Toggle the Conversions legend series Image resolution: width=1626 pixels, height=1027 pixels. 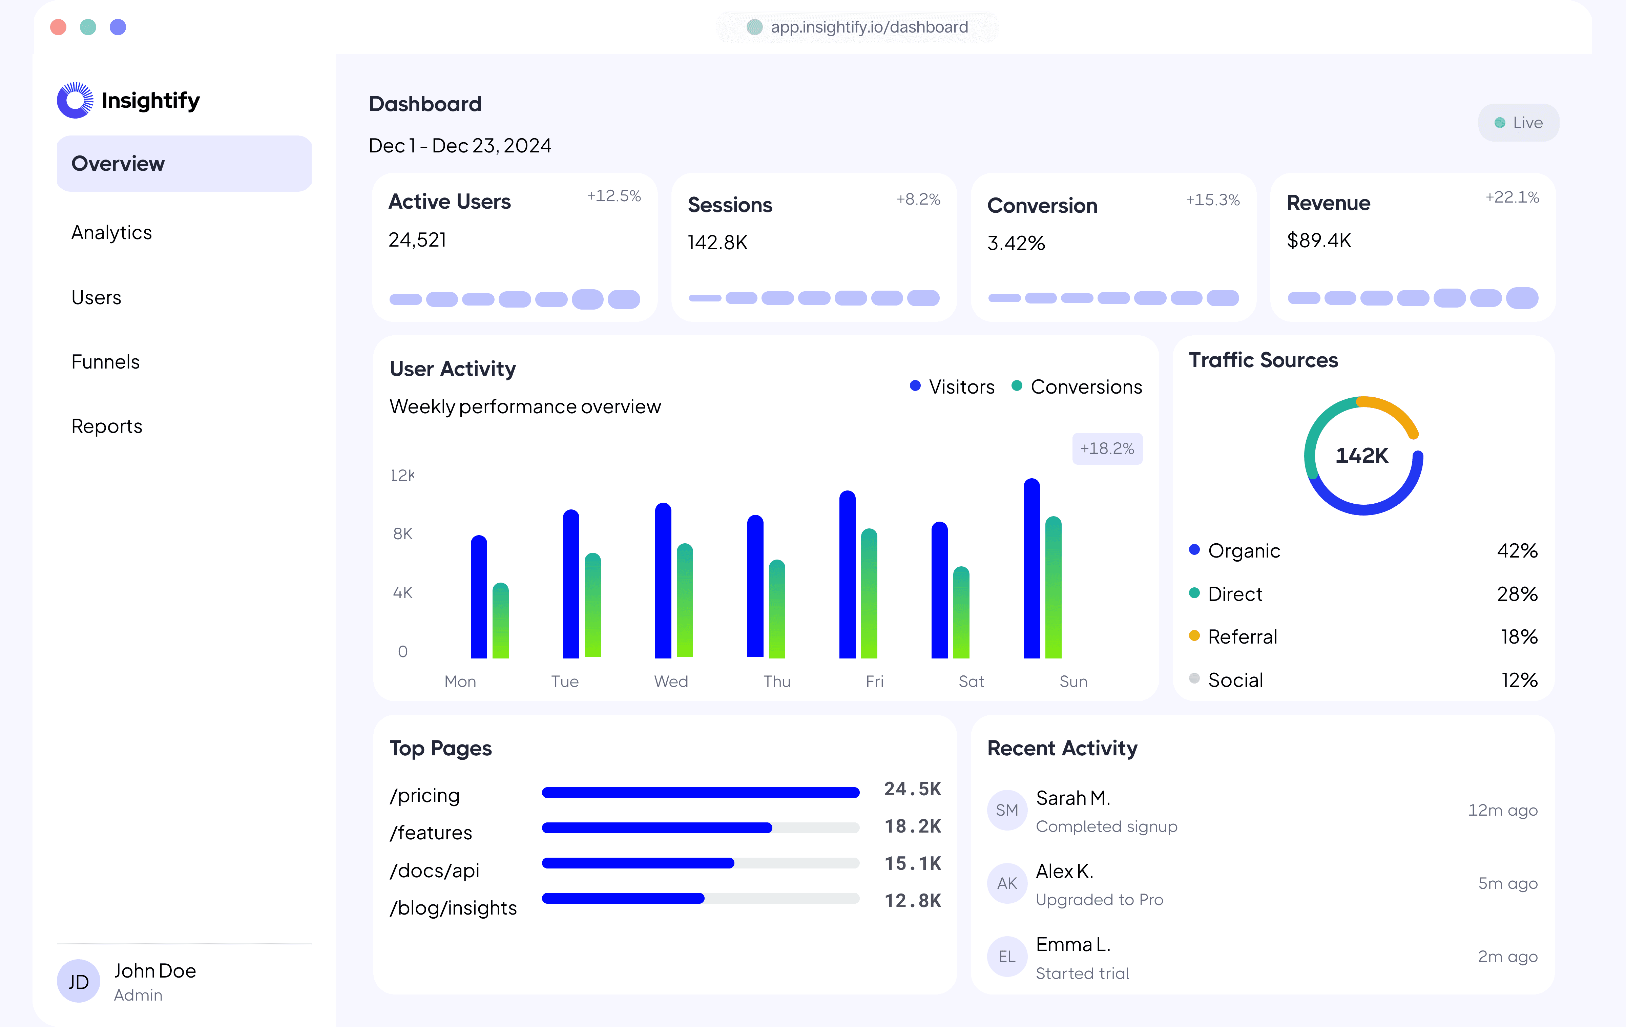coord(1077,387)
